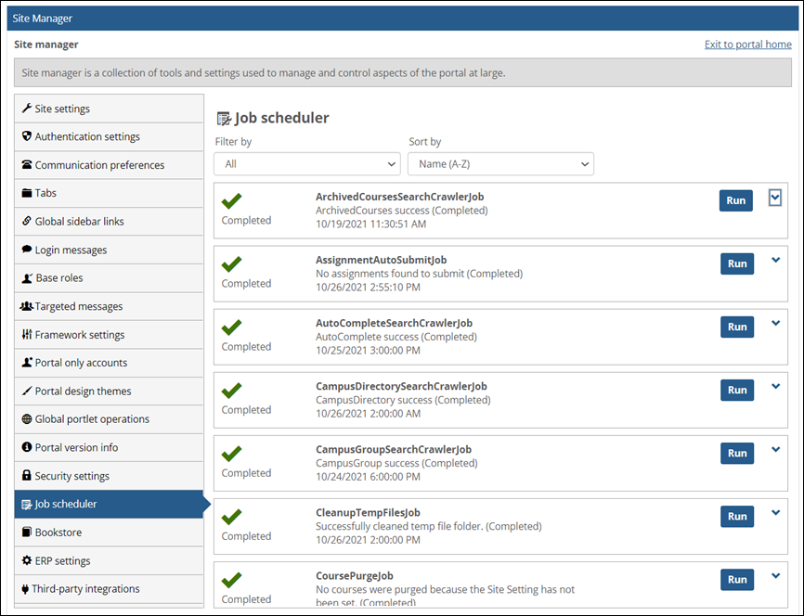Click the Job scheduler header icon
804x616 pixels.
coord(224,118)
